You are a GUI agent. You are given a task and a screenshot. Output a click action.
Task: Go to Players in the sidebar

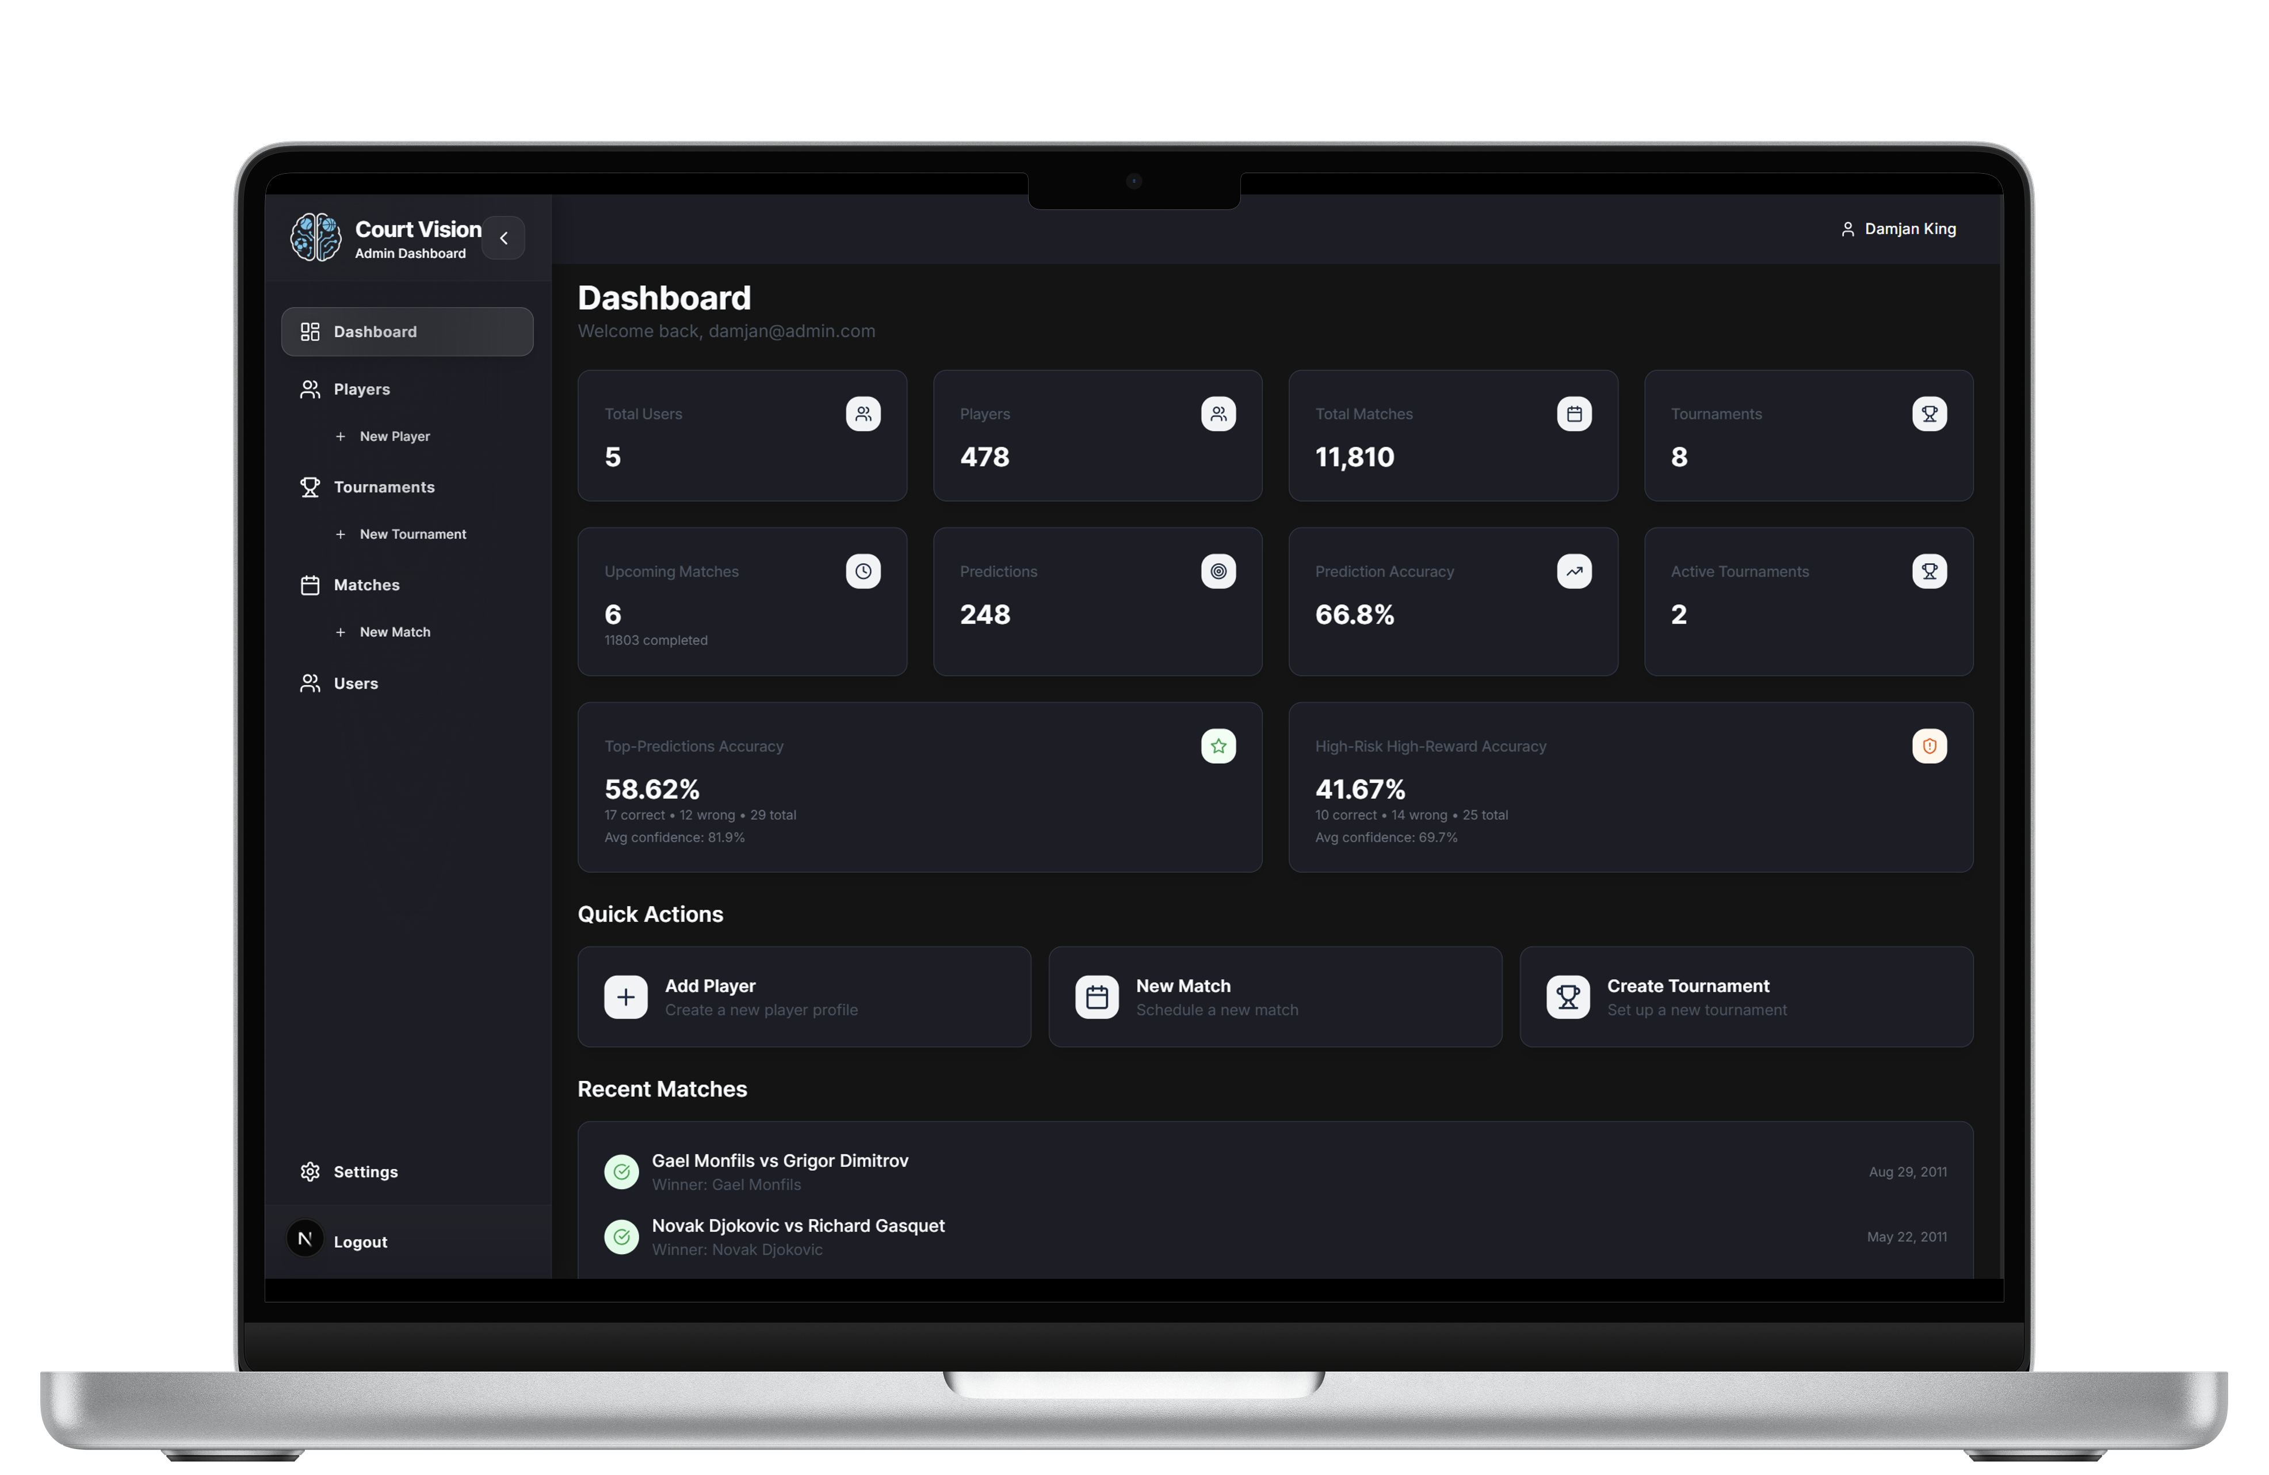tap(361, 389)
